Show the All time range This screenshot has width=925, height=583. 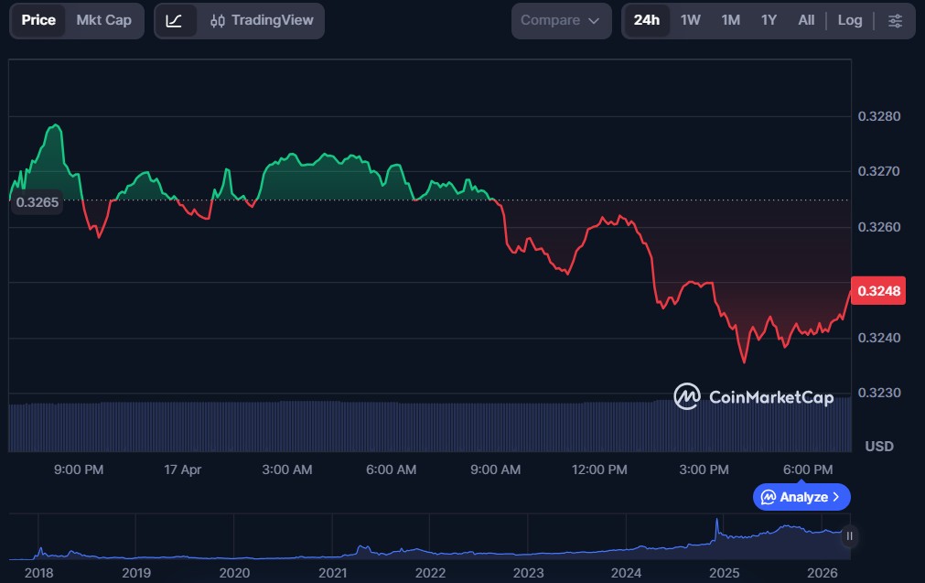806,20
